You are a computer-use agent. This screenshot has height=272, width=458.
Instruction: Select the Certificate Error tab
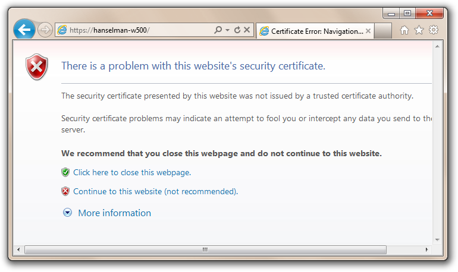click(x=312, y=31)
